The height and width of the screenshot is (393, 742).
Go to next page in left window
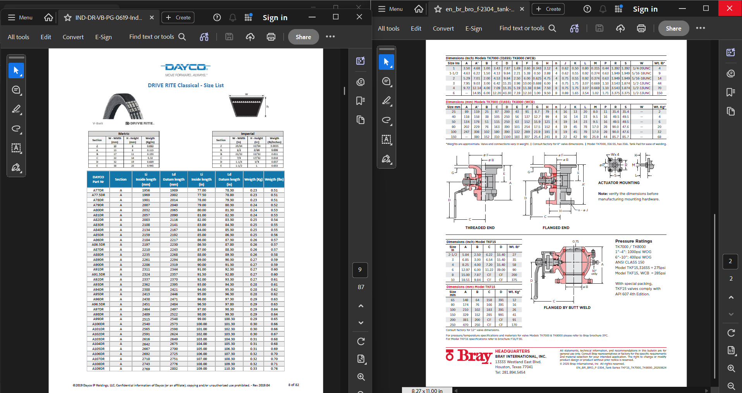click(361, 322)
